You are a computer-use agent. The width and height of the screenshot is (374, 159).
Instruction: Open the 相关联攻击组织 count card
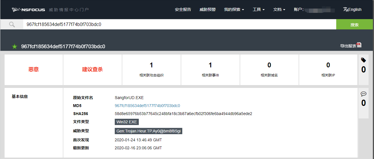tap(151, 70)
